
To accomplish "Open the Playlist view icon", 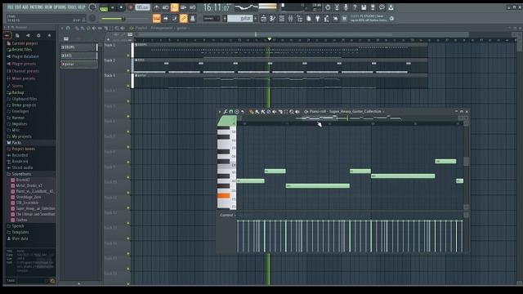I will (x=263, y=18).
